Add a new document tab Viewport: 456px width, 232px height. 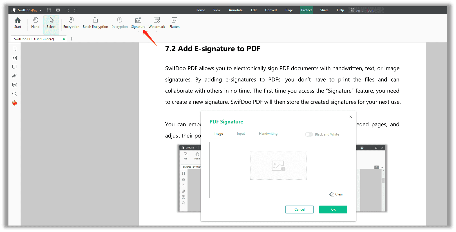click(71, 39)
